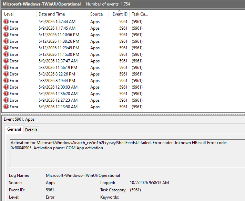Screen dimensions: 245x201
Task: Click the Event ID 5961 cell in the 8:22:26 PM row
Action: point(123,74)
